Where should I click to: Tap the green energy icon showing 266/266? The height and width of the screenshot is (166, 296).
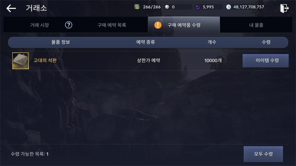click(137, 7)
